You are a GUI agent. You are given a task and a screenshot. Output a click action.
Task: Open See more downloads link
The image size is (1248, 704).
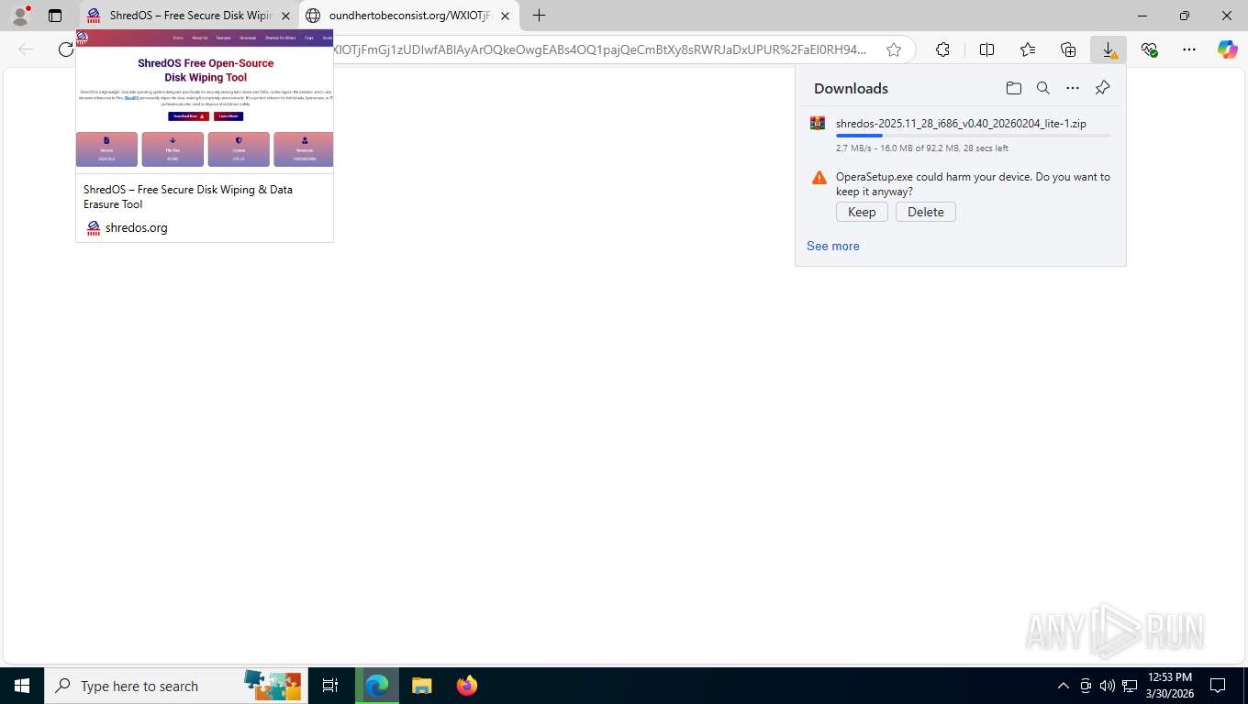coord(833,246)
